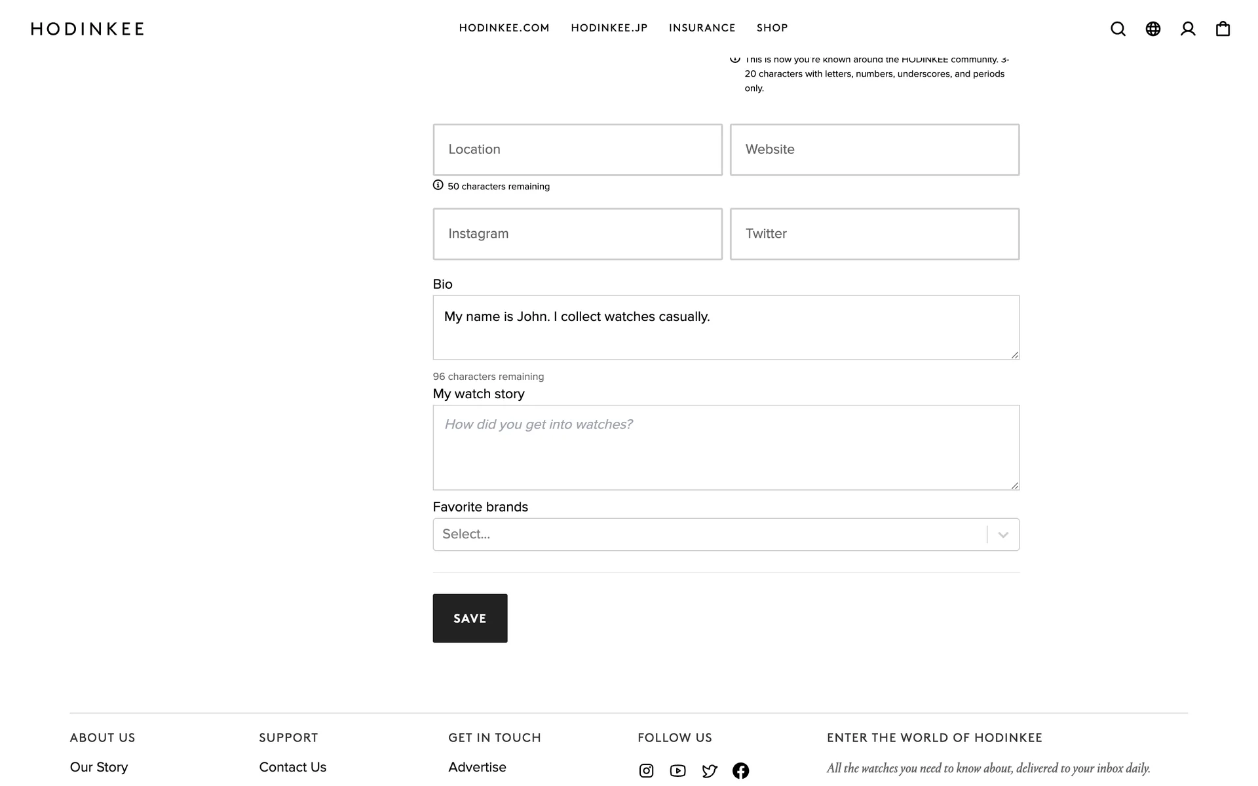Screen dimensions: 1258x786
Task: Click into the Location input field
Action: click(x=577, y=149)
